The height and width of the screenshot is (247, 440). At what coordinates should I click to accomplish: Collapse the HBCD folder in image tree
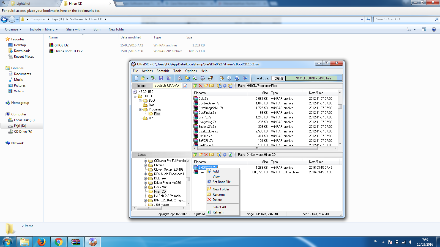135,96
